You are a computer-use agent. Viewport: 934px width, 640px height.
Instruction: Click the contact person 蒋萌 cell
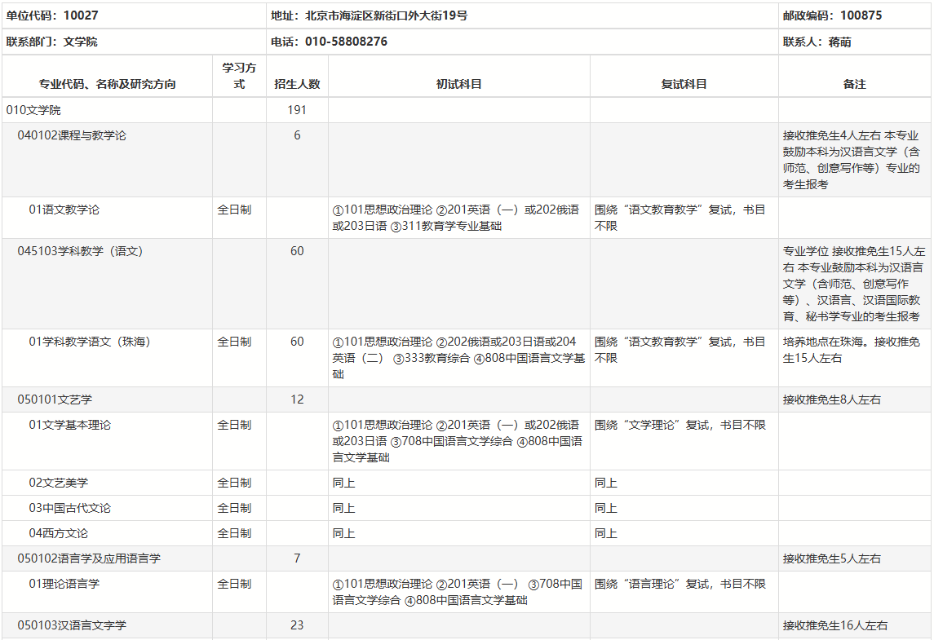(x=817, y=42)
